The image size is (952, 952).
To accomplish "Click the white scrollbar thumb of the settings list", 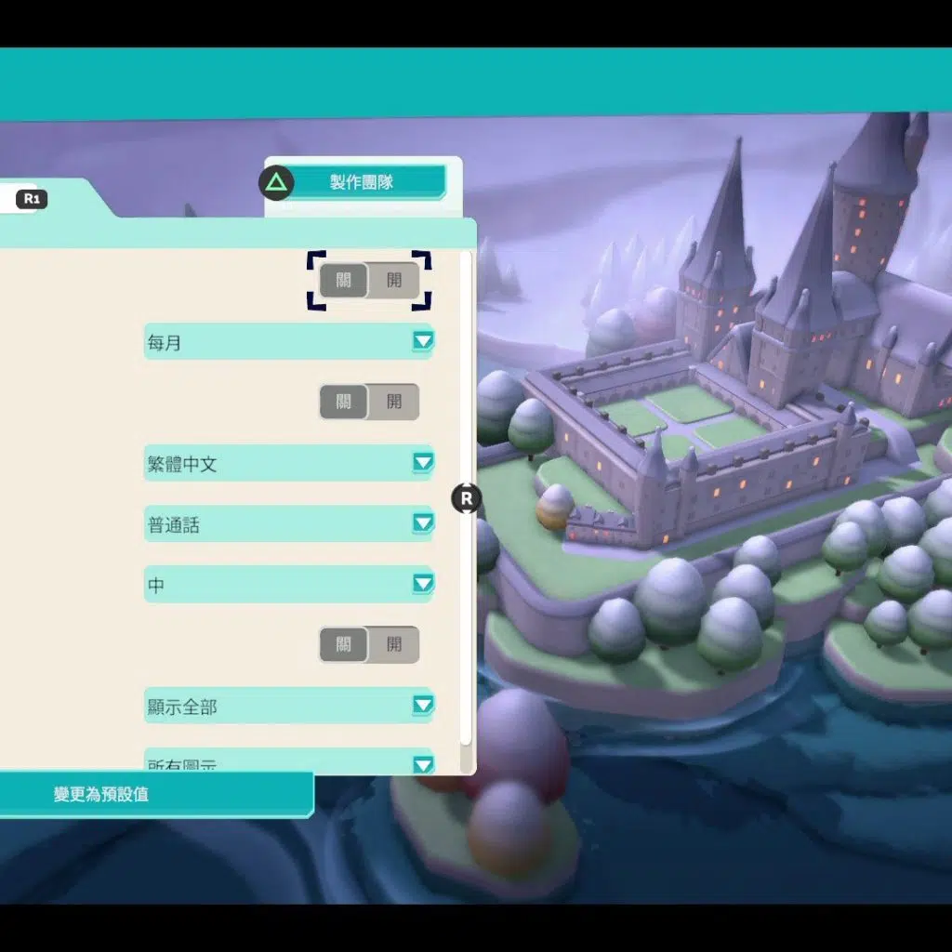I will coord(467,372).
